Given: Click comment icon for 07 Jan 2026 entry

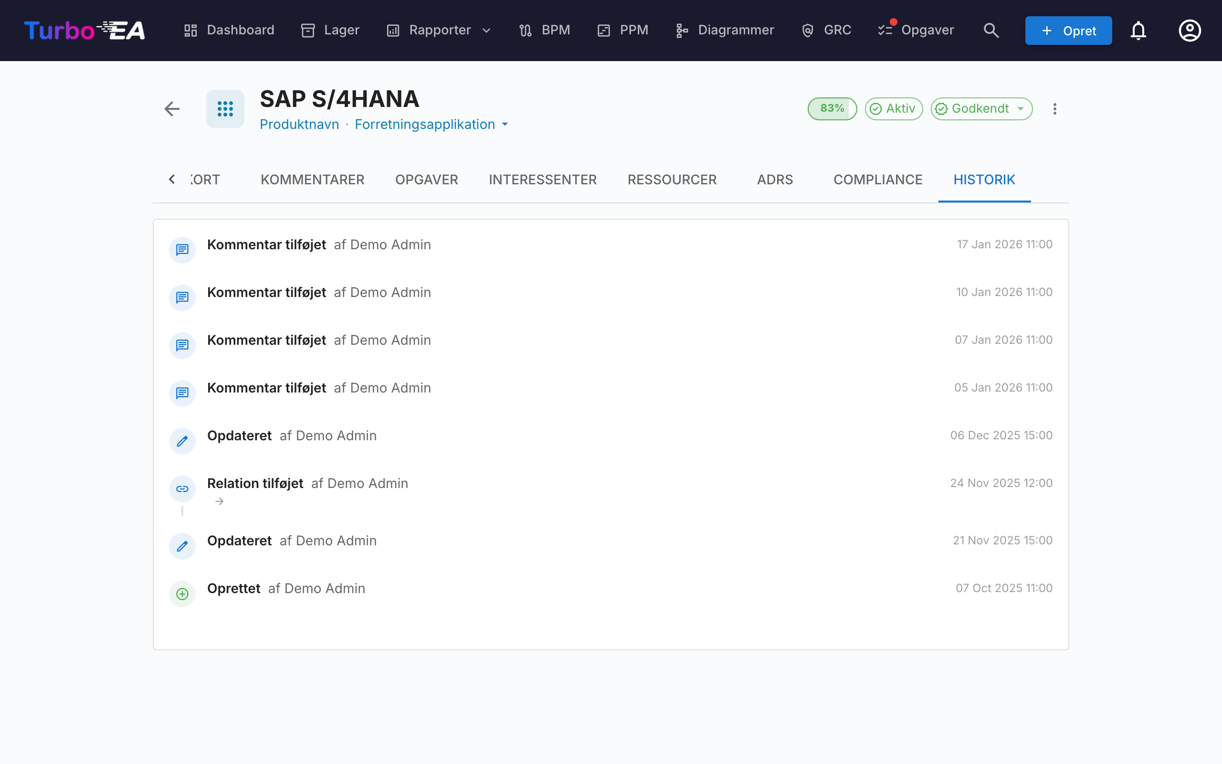Looking at the screenshot, I should point(182,346).
